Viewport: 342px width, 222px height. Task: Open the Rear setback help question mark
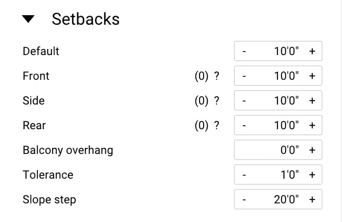[x=217, y=125]
